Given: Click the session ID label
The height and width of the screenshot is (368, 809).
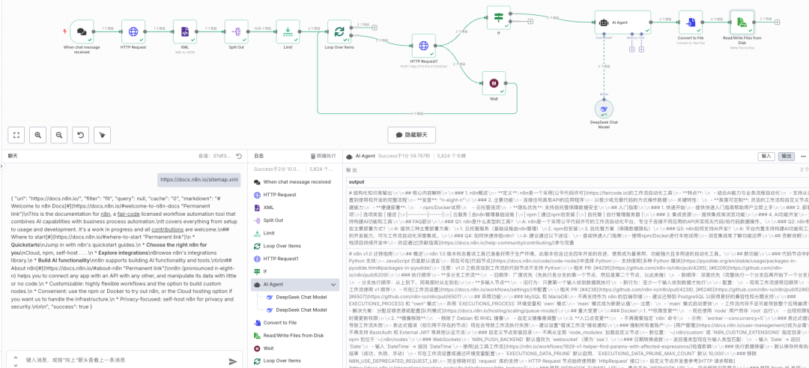Looking at the screenshot, I should pyautogui.click(x=216, y=156).
